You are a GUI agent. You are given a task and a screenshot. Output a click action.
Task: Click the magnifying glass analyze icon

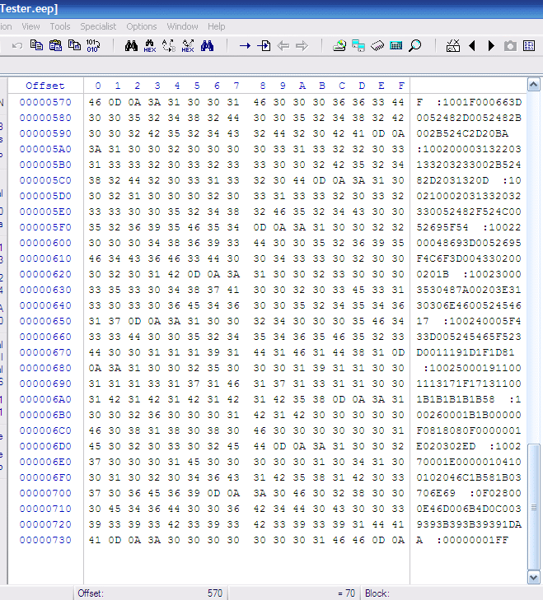pyautogui.click(x=414, y=46)
